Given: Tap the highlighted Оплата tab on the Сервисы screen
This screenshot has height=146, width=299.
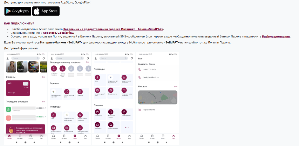Looking at the screenshot, I should (x=75, y=137).
